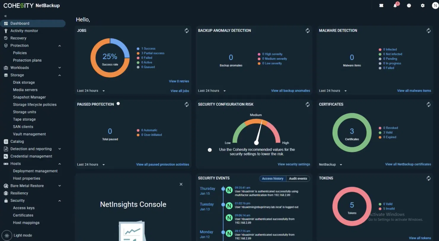Click the Detection and reporting icon
This screenshot has height=241, width=439.
point(6,149)
